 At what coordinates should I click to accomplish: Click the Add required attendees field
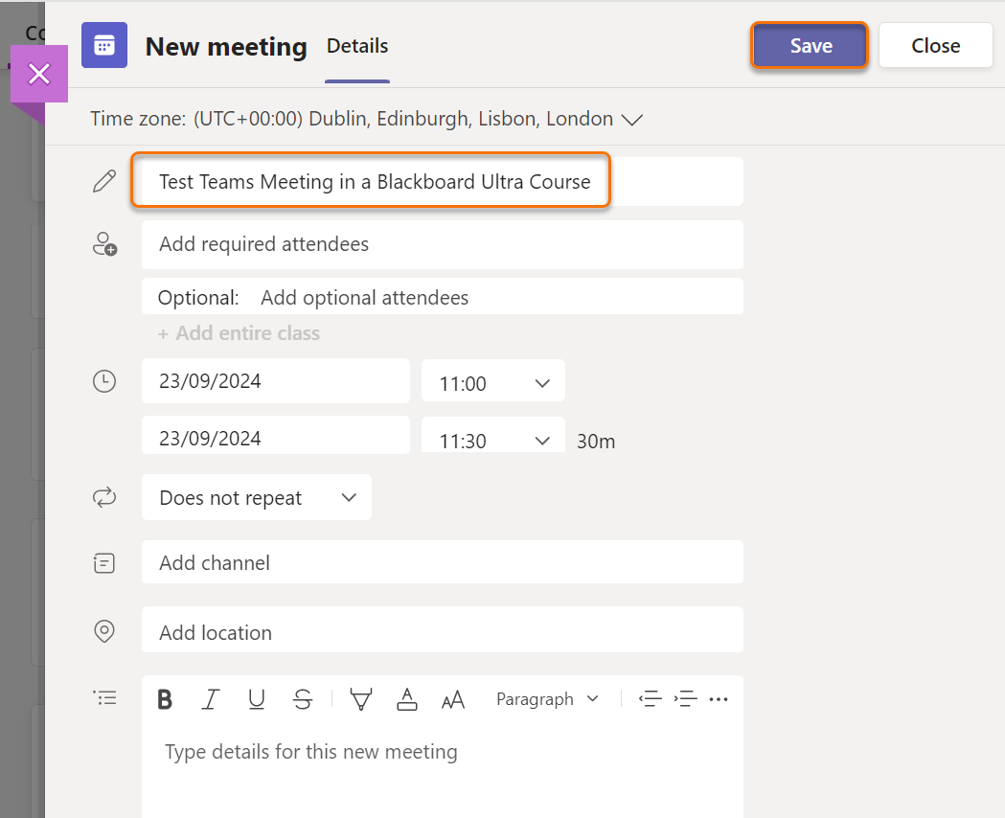pos(442,244)
